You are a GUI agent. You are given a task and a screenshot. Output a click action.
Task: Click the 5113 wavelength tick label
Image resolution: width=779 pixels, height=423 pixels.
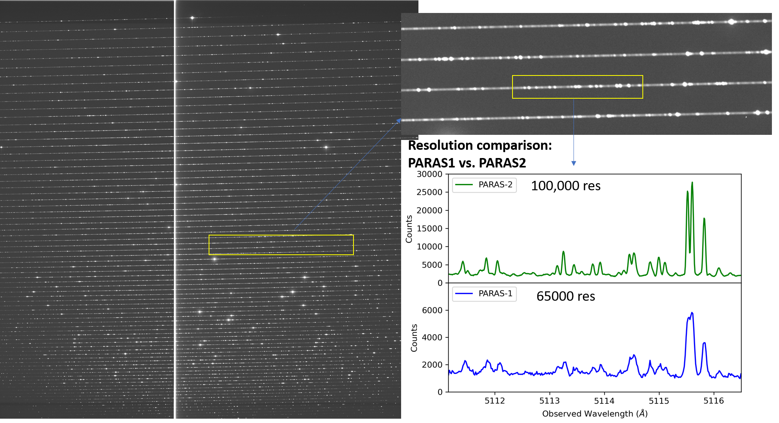[549, 401]
